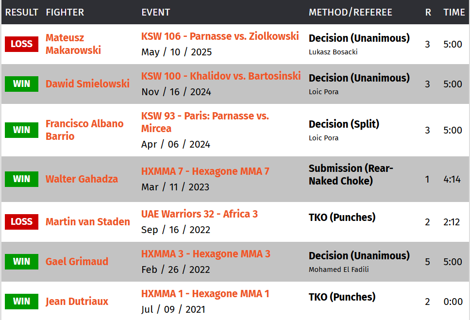
Task: Open KSW 106 Parnasse vs. Ziolkowski event
Action: click(x=220, y=36)
